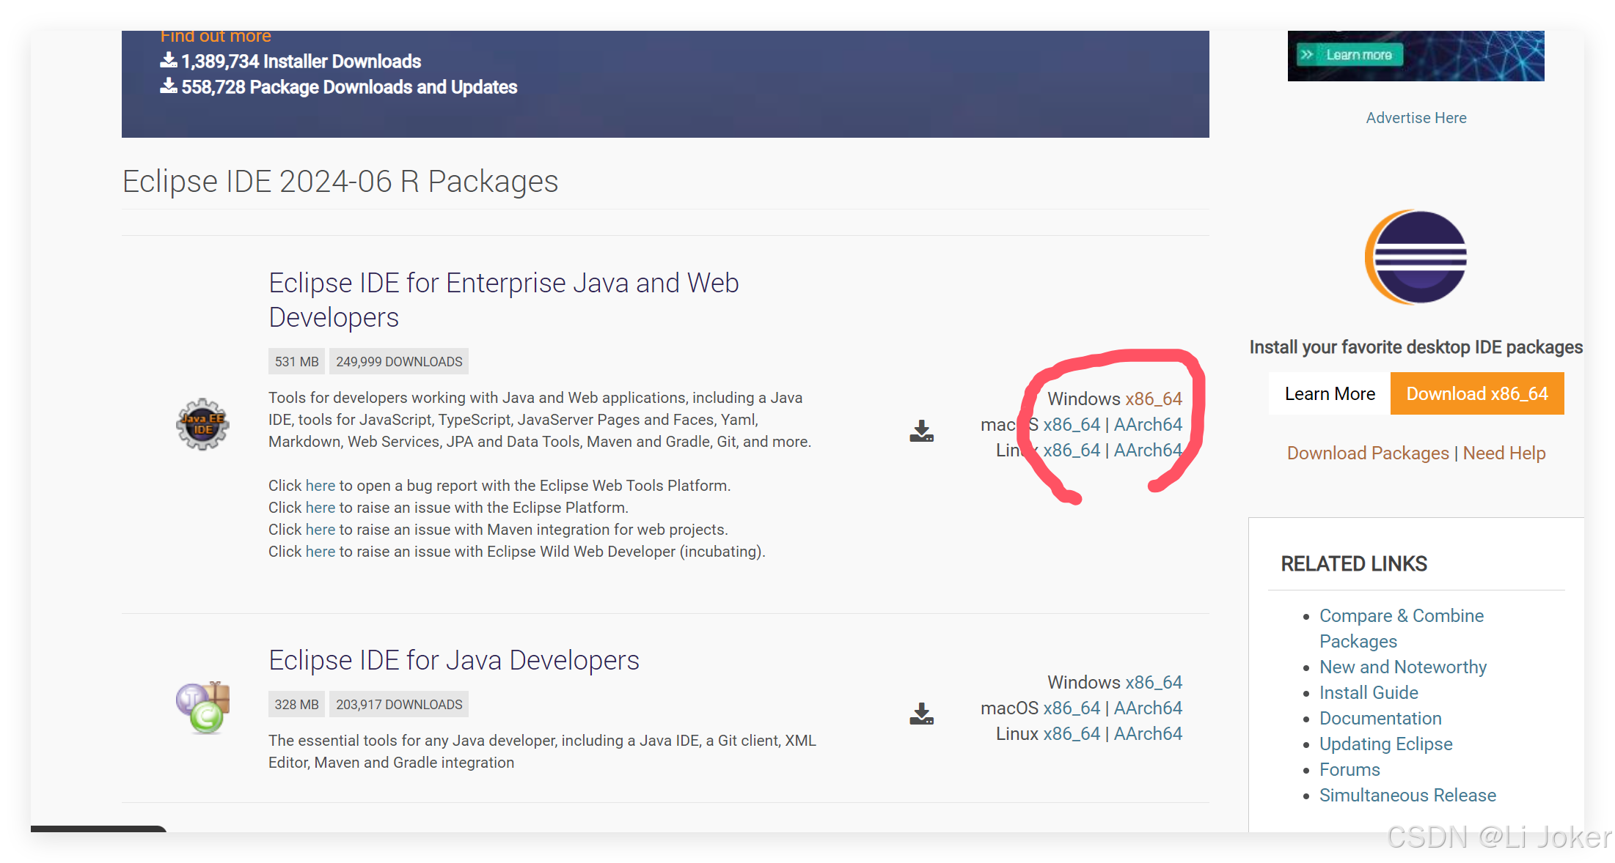The image size is (1615, 863).
Task: Open Eclipse IDE for Enterprise Java title link
Action: pyautogui.click(x=503, y=300)
